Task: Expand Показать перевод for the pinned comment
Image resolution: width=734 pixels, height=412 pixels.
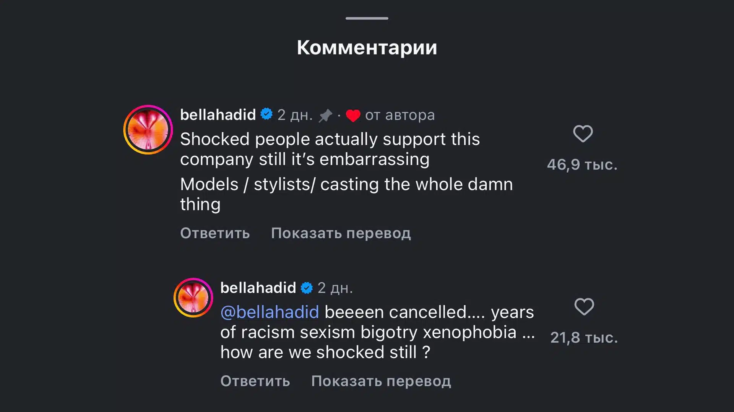Action: tap(341, 233)
